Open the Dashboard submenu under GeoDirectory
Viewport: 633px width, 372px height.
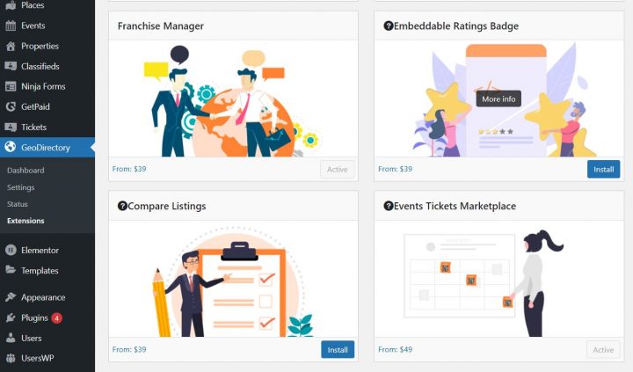tap(25, 170)
